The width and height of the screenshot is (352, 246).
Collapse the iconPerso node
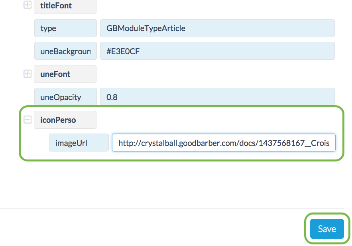click(x=28, y=119)
